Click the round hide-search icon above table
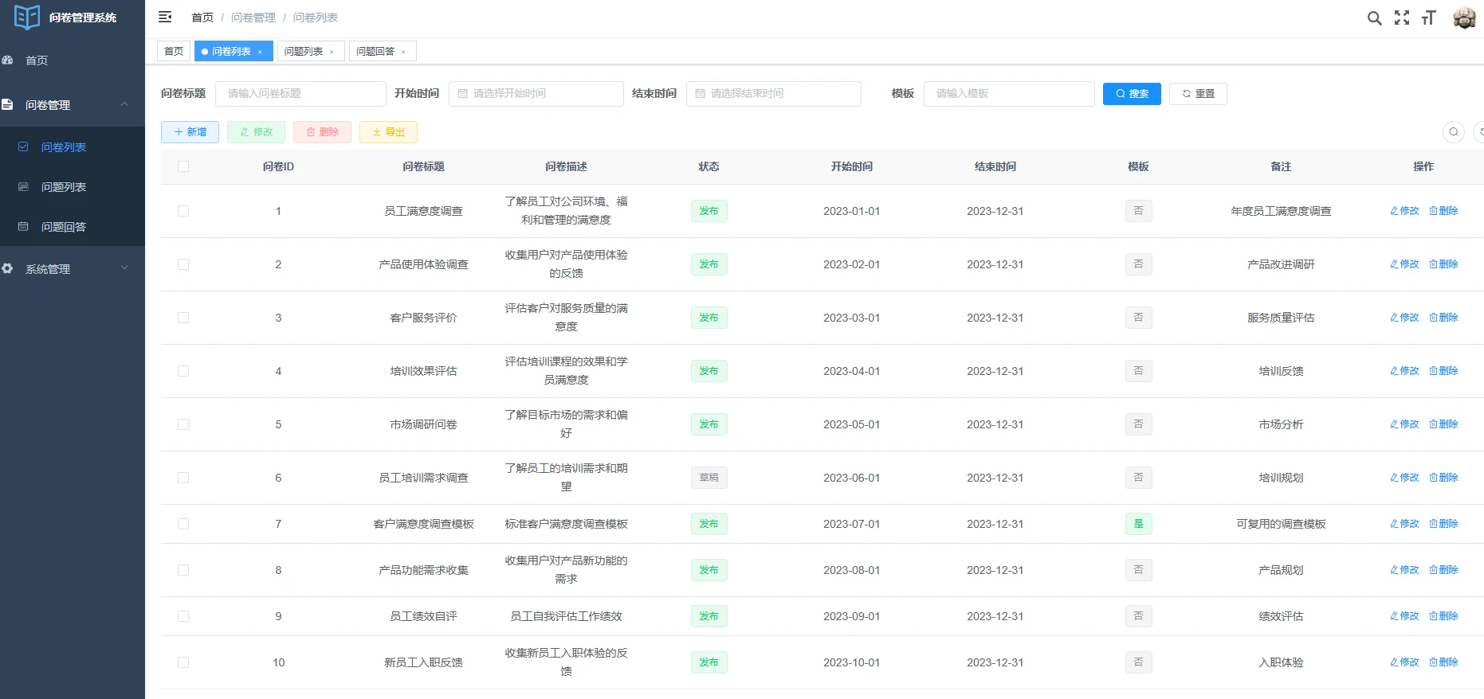This screenshot has height=699, width=1484. (1454, 132)
